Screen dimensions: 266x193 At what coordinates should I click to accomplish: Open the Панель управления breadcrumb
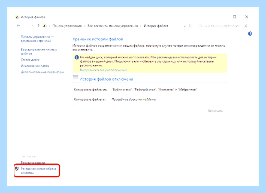tap(67, 26)
